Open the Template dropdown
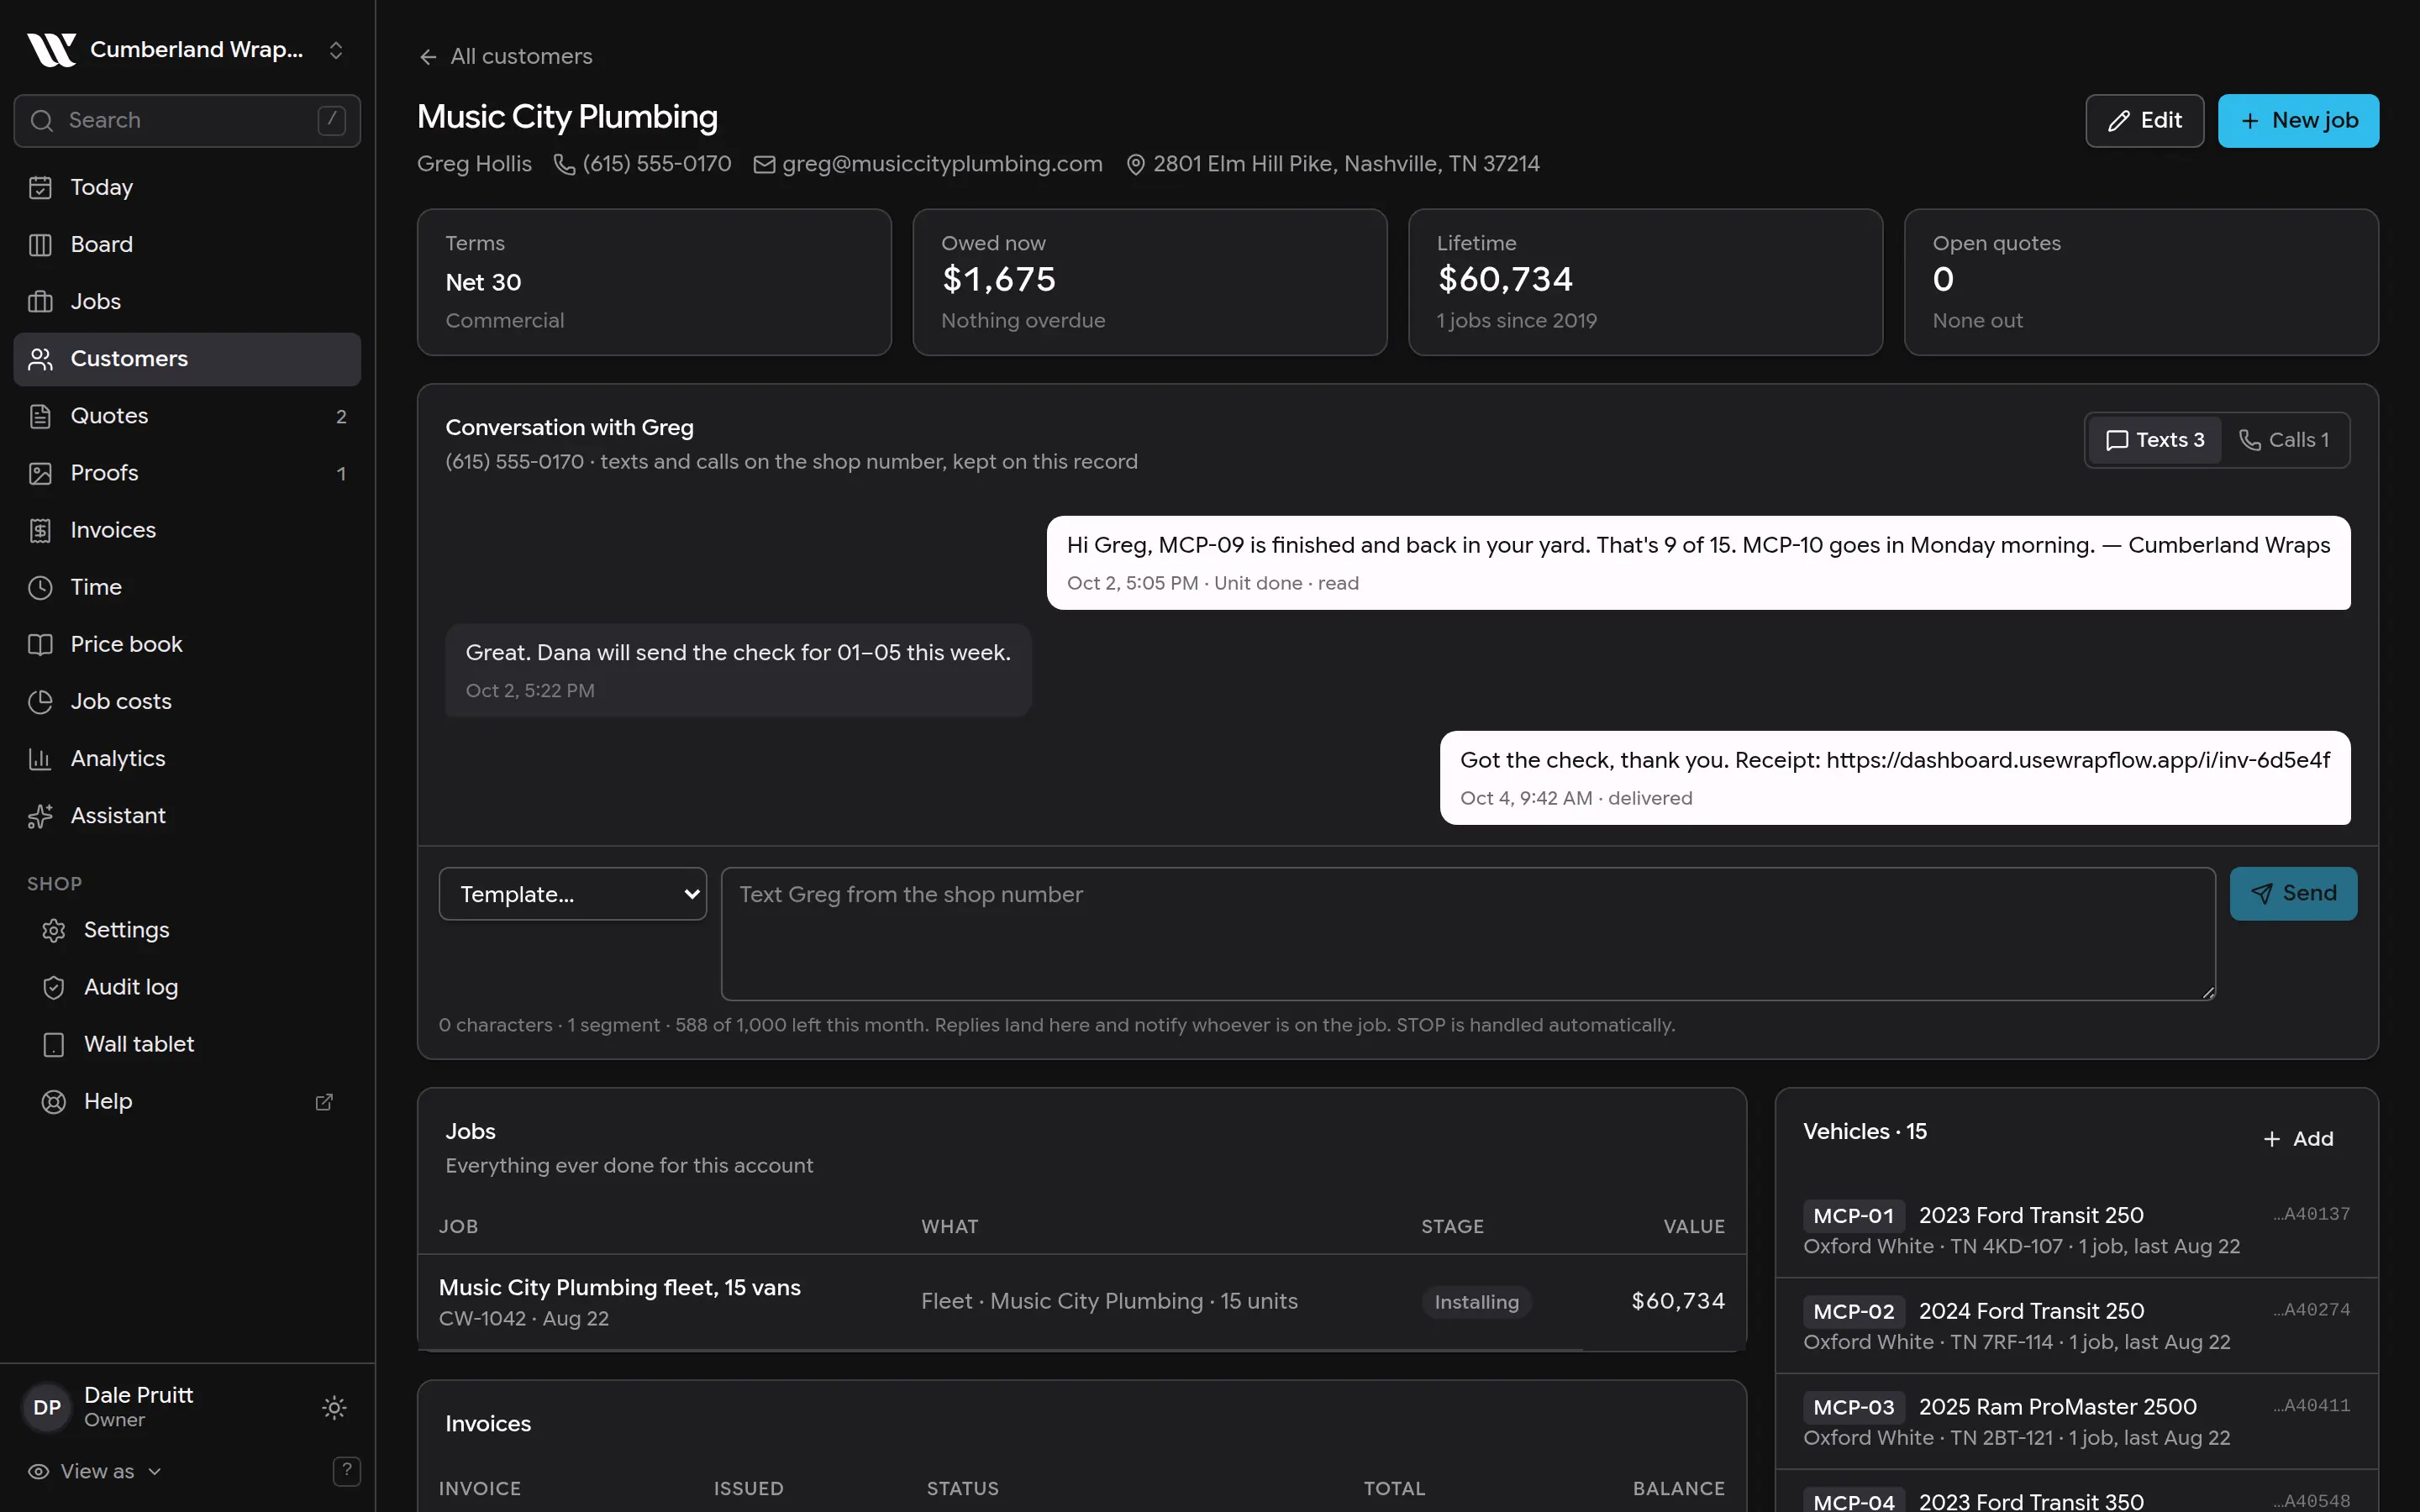 (573, 894)
